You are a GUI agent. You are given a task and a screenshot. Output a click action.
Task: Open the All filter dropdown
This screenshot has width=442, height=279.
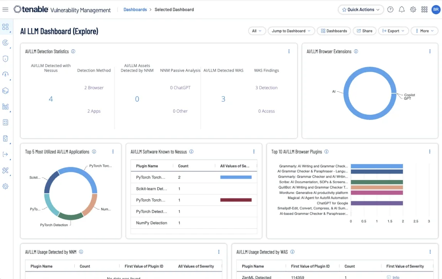click(x=257, y=31)
